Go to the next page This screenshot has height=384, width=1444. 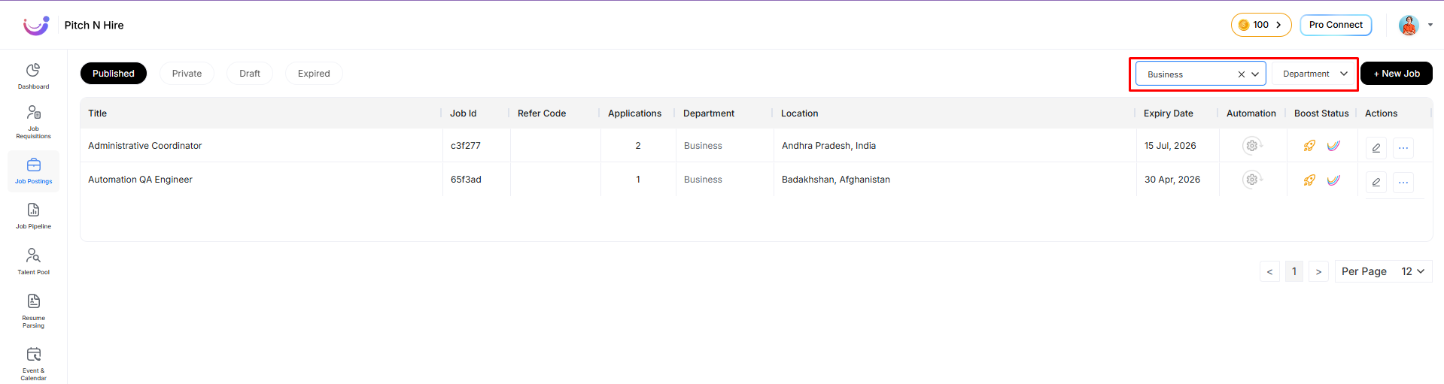pyautogui.click(x=1318, y=271)
